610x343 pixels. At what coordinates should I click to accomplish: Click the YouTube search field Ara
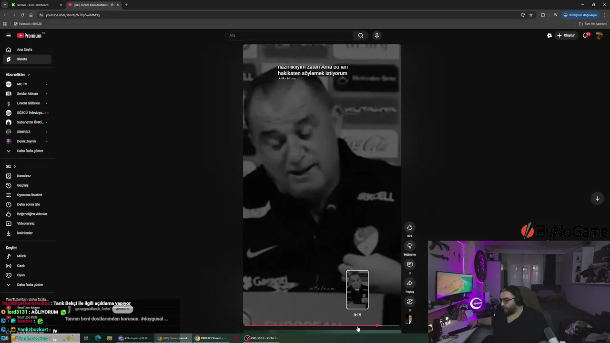(x=289, y=36)
